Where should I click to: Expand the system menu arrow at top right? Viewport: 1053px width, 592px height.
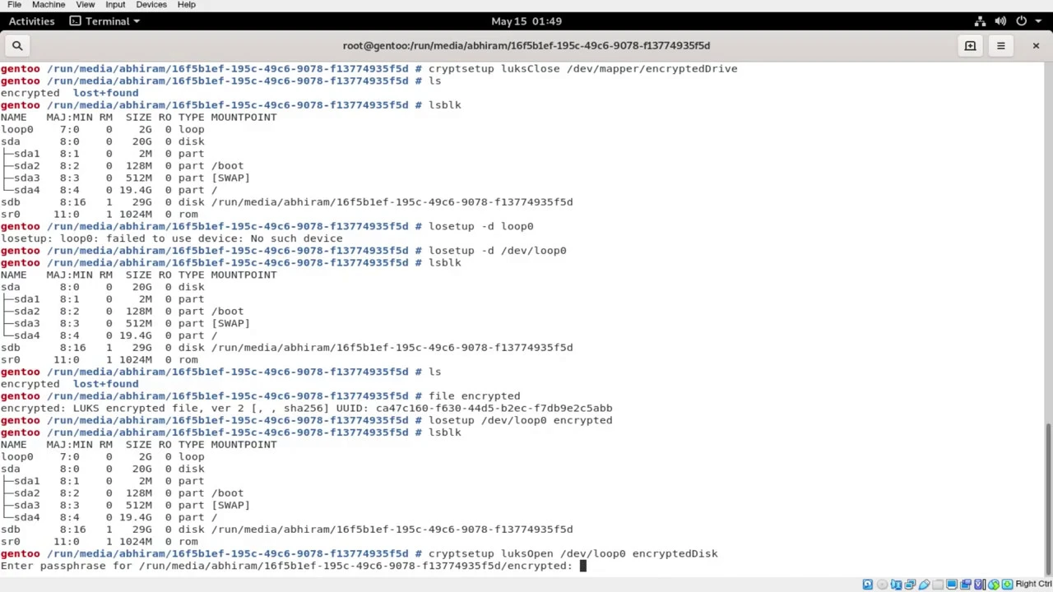[x=1037, y=21]
